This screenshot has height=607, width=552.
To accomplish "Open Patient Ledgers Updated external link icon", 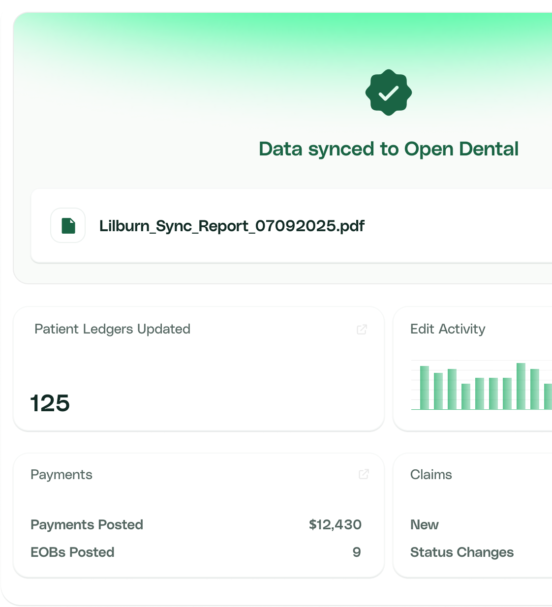I will point(362,330).
